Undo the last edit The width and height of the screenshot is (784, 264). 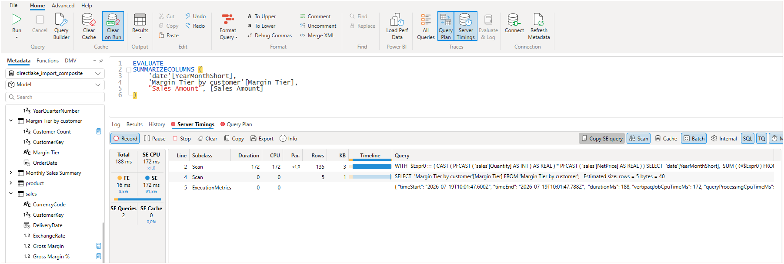(x=195, y=16)
